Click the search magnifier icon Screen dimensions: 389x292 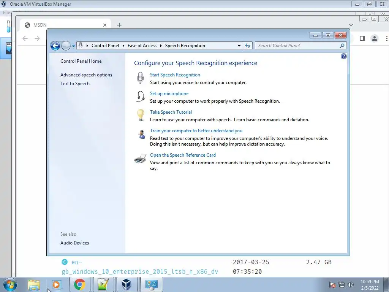(342, 46)
